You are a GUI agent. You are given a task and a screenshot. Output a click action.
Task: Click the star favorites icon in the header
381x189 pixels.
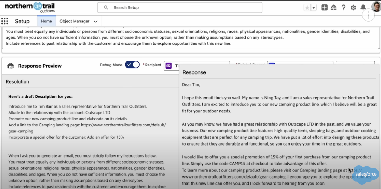(x=308, y=7)
